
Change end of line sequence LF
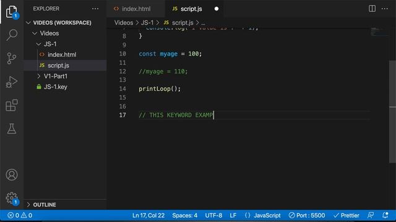(x=233, y=215)
